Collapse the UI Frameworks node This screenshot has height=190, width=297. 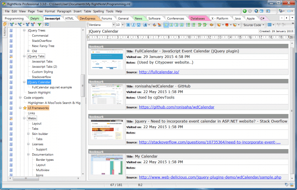pyautogui.click(x=20, y=108)
